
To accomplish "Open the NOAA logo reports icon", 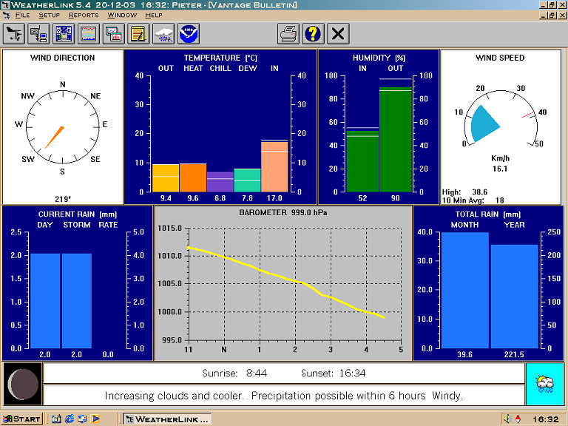I will point(189,34).
